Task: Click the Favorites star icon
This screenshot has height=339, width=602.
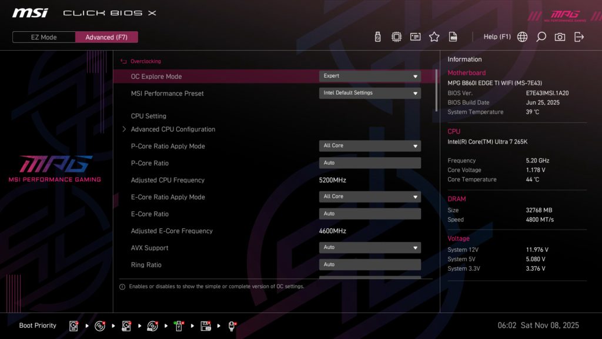Action: pyautogui.click(x=434, y=36)
